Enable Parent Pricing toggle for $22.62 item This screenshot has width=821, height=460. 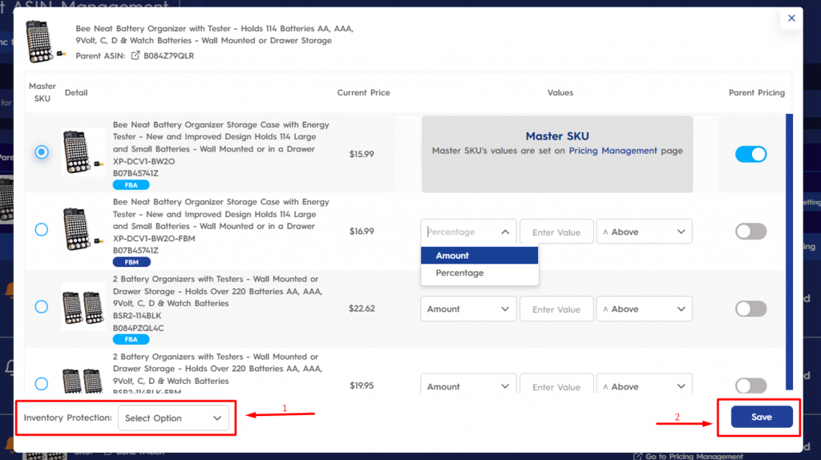pos(750,309)
